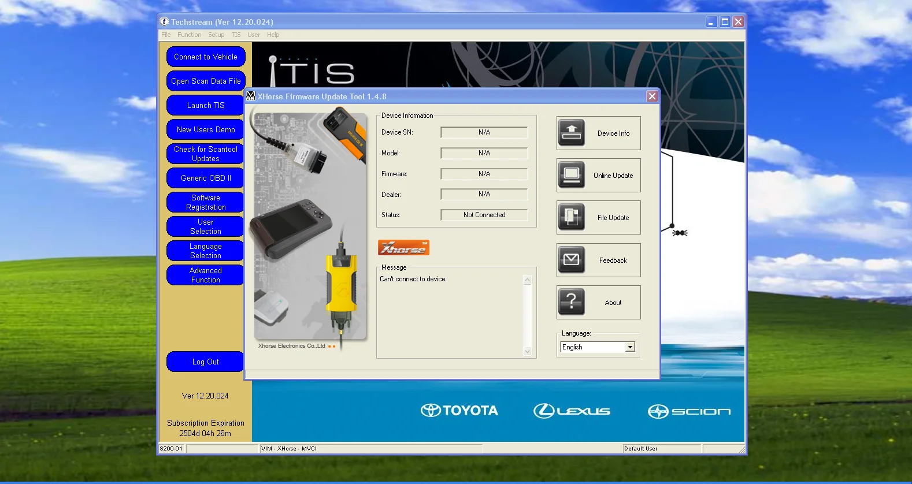This screenshot has width=912, height=484.
Task: Open the File menu
Action: point(166,35)
